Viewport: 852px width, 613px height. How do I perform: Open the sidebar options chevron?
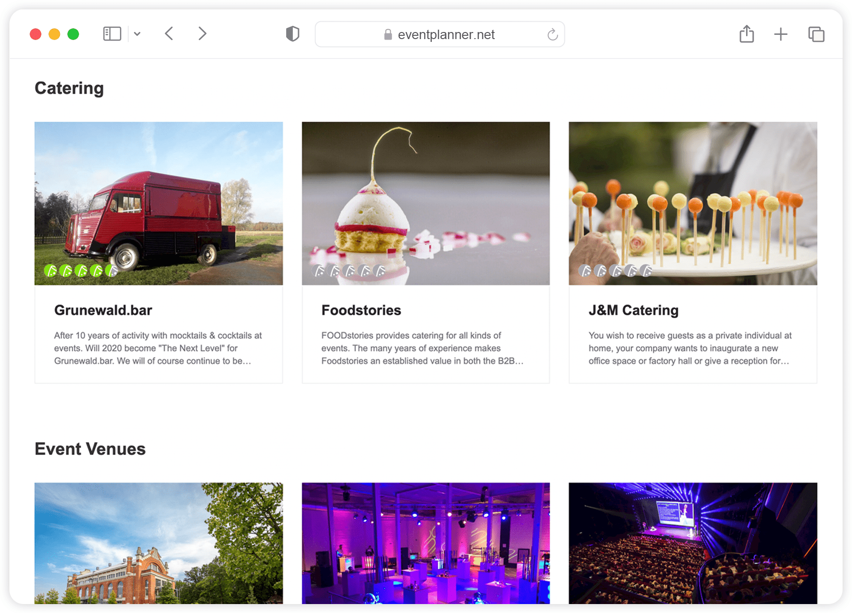point(137,33)
